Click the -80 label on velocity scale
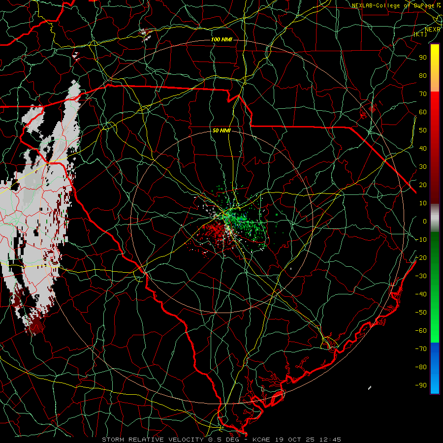 tap(421, 367)
